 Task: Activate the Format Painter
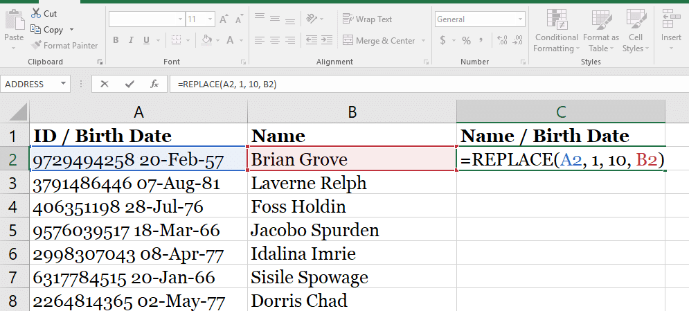click(x=64, y=45)
